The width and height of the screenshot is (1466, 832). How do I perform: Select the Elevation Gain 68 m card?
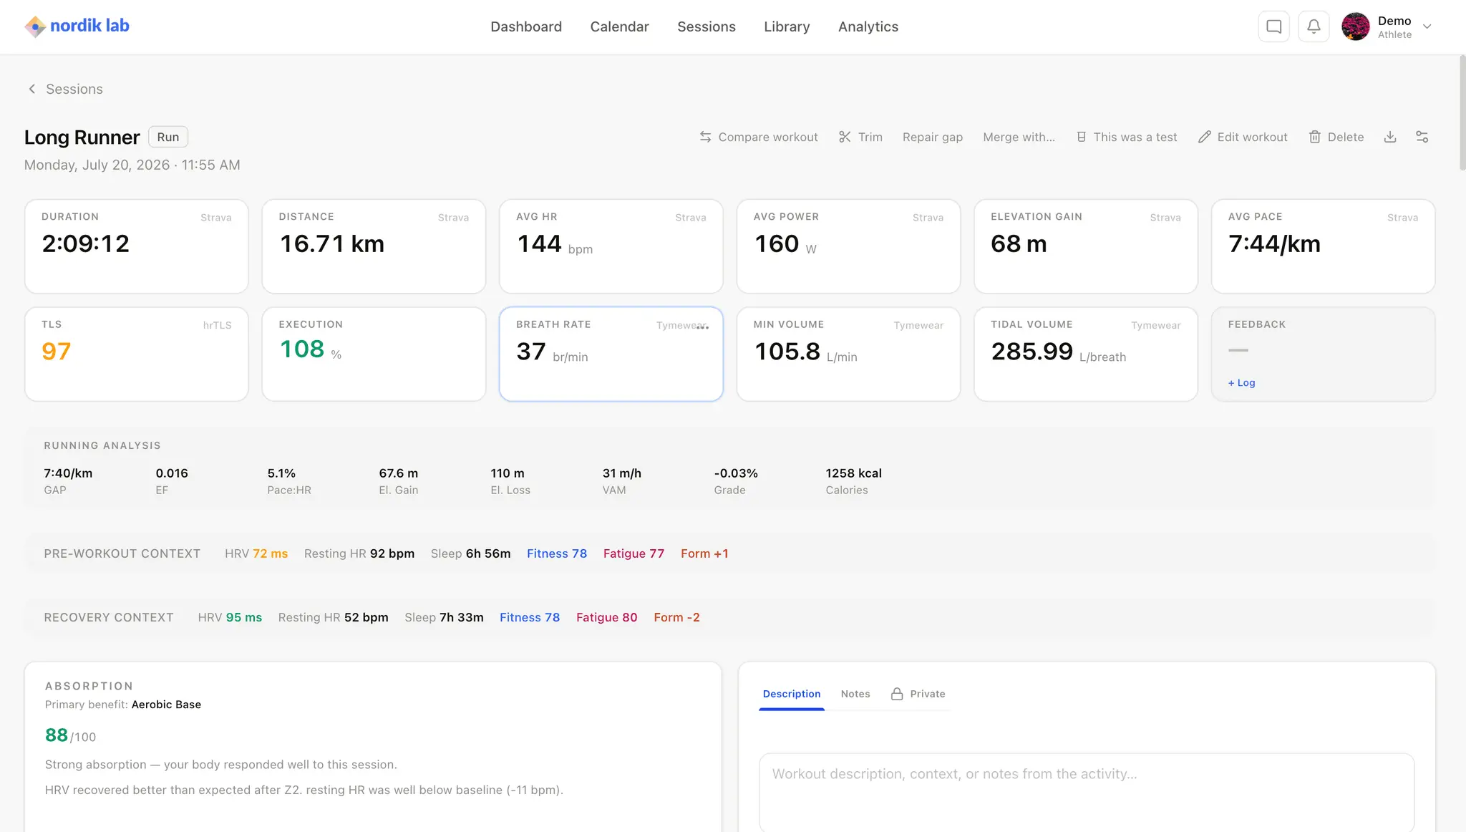click(x=1085, y=246)
